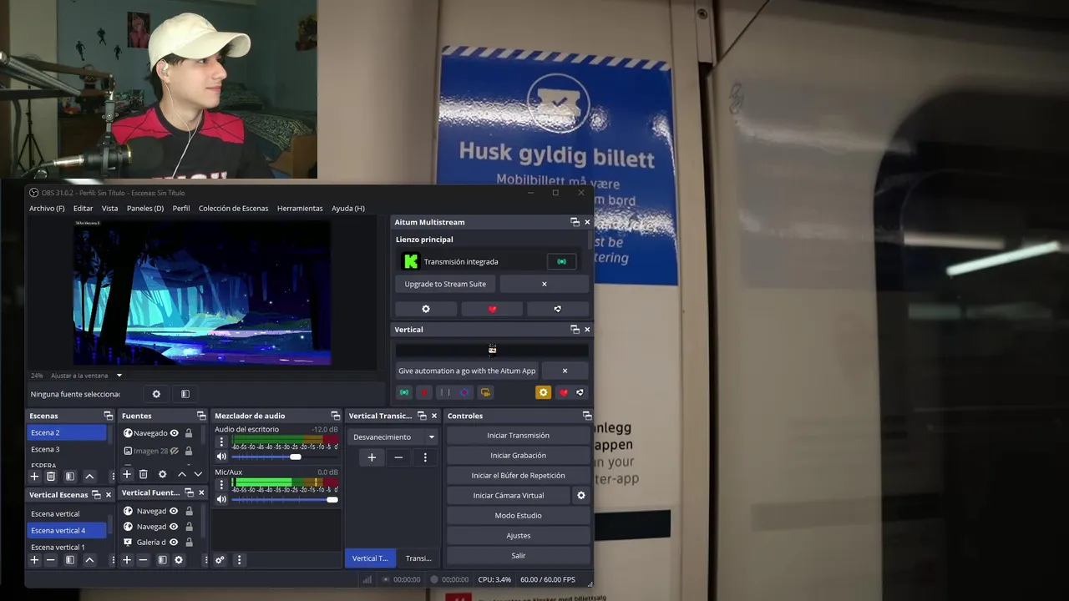Open the Archivo menu
Image resolution: width=1069 pixels, height=601 pixels.
(47, 208)
